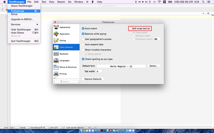Image resolution: width=214 pixels, height=133 pixels.
Task: Click the Wi-Fi status icon
Action: tap(159, 2)
